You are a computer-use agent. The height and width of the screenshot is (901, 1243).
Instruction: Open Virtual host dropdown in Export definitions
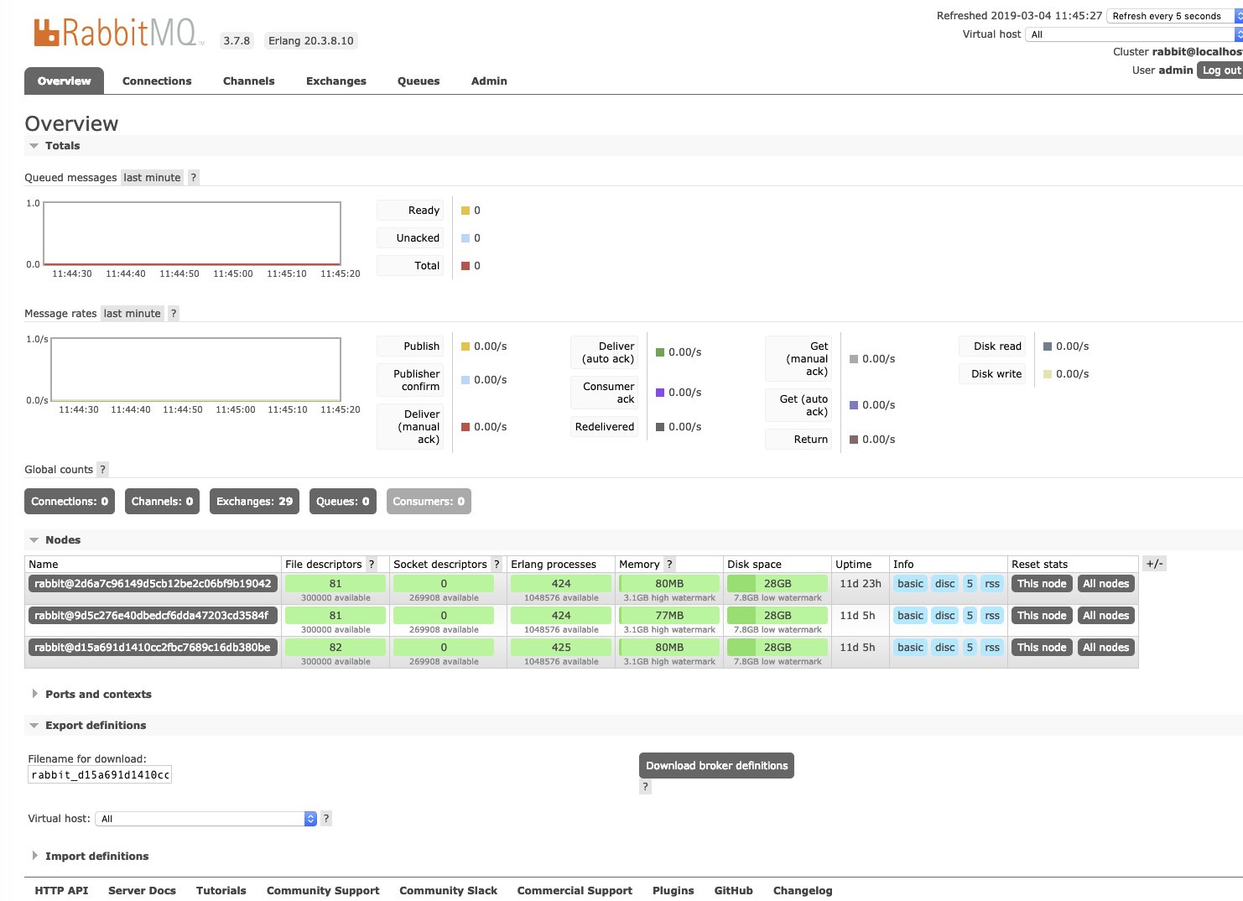pyautogui.click(x=205, y=819)
